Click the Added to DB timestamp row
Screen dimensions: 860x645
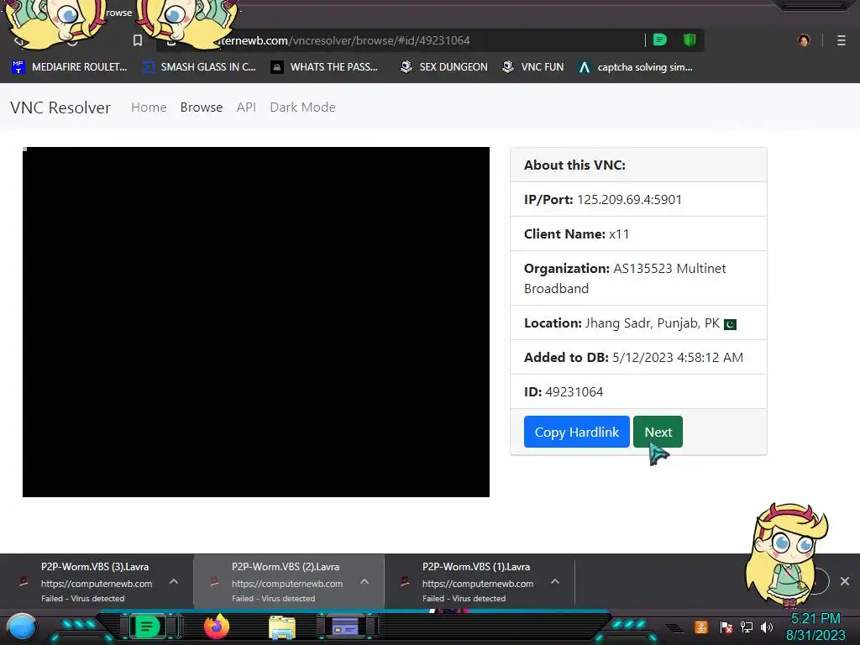point(638,358)
